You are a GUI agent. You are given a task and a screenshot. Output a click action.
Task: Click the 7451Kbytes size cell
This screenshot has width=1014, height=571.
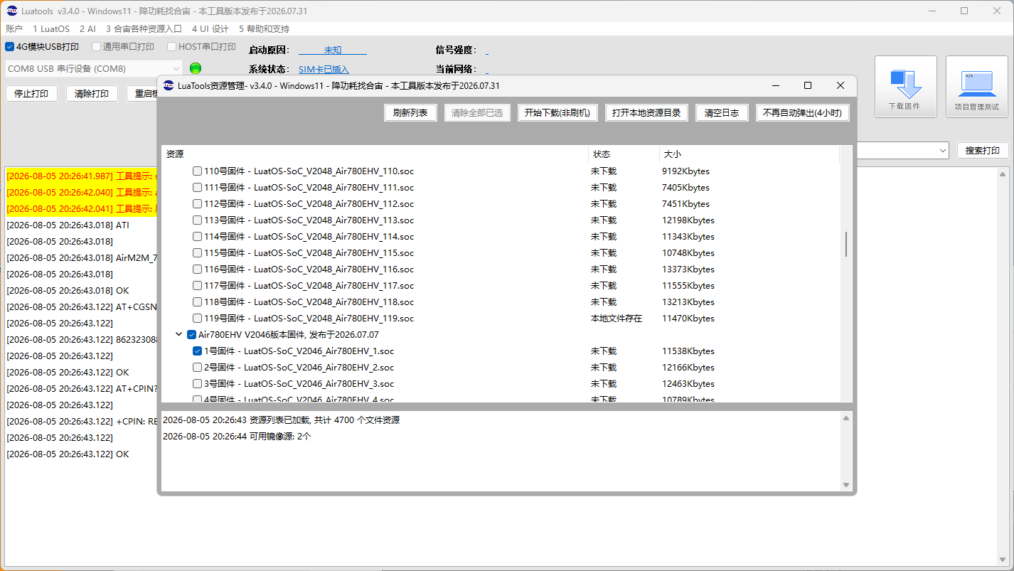(685, 204)
